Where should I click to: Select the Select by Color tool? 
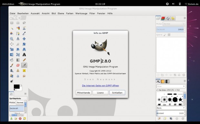coord(18,28)
